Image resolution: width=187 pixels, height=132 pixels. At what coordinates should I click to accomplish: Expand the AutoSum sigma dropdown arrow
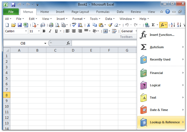(x=157, y=25)
